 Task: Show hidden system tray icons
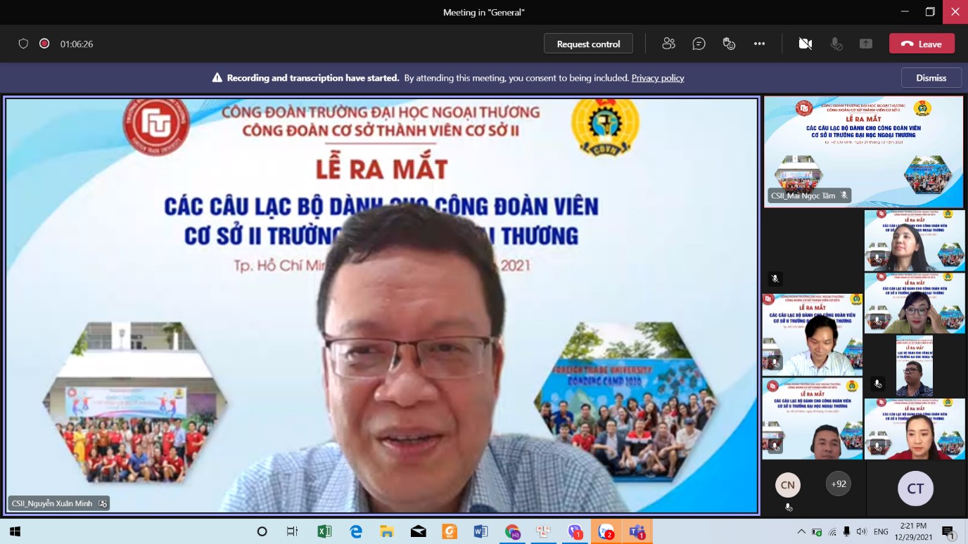point(801,531)
